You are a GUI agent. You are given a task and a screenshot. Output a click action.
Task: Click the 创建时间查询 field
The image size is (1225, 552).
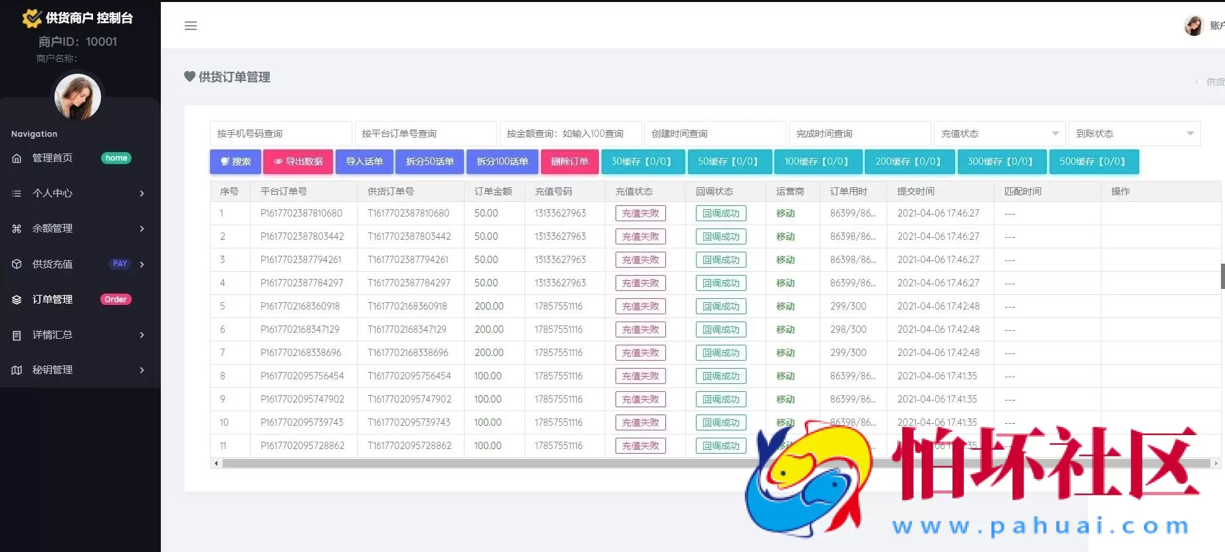(715, 134)
